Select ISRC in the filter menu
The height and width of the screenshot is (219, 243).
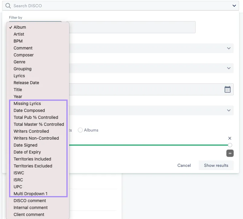pos(18,180)
